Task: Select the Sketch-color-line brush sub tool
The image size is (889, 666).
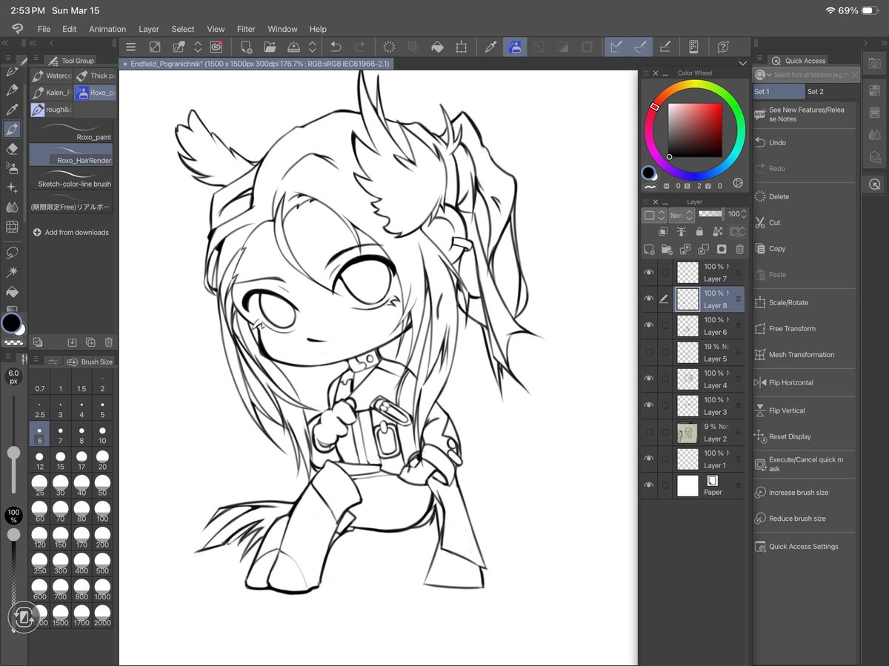Action: point(71,180)
